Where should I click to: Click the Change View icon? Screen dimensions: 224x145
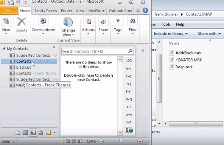(68, 22)
